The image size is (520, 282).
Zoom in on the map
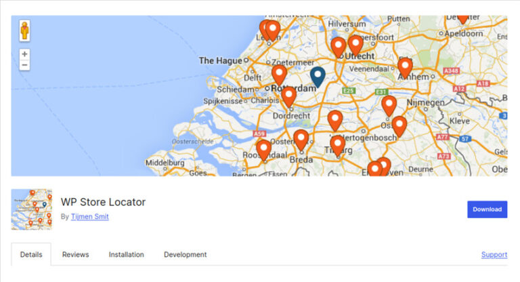pyautogui.click(x=24, y=54)
